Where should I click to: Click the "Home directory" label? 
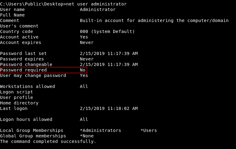coord(19,103)
